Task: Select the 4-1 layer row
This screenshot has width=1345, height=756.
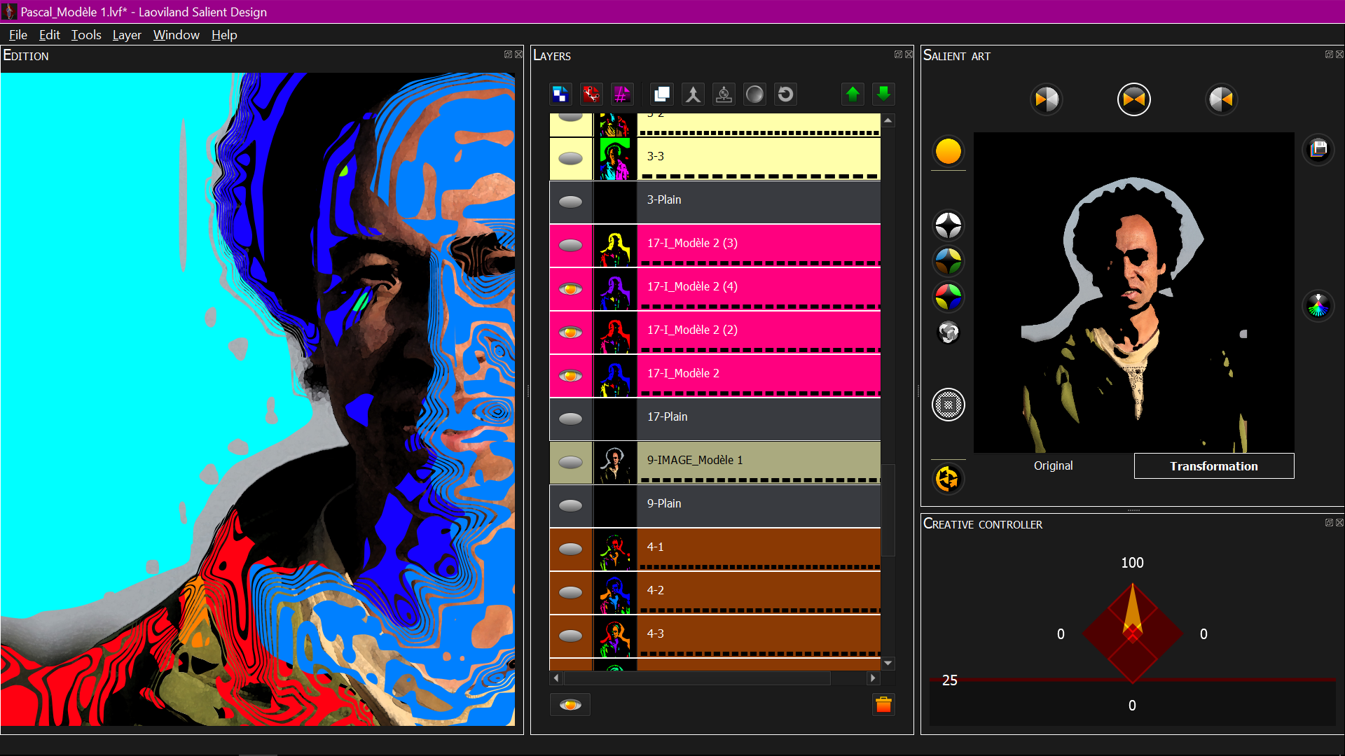Action: pyautogui.click(x=759, y=549)
